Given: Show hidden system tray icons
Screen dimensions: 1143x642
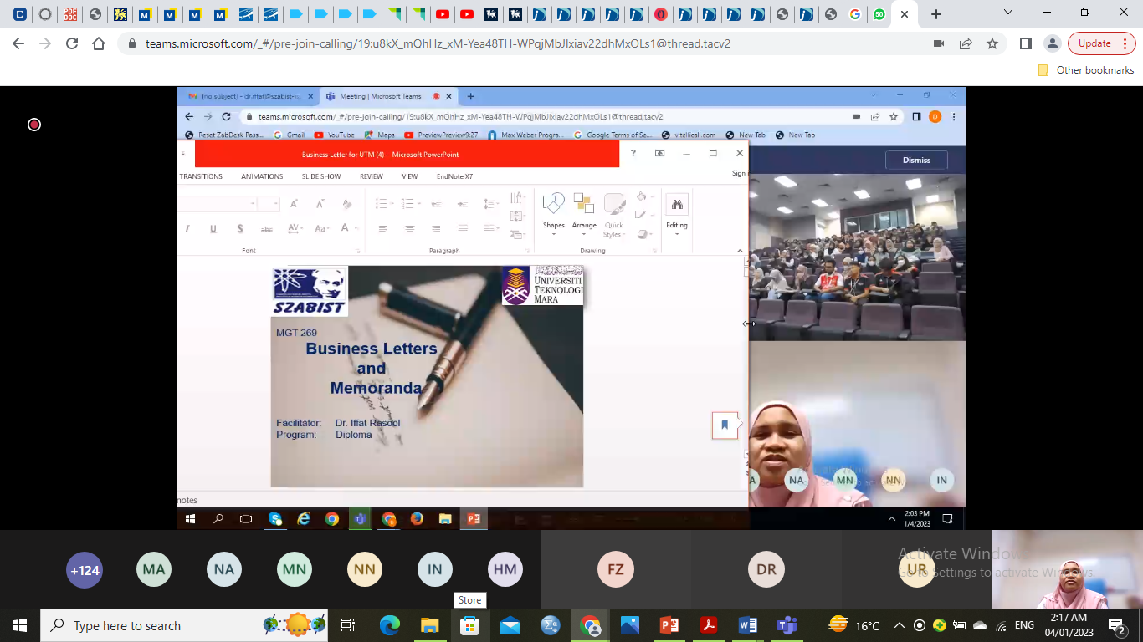Looking at the screenshot, I should [900, 625].
